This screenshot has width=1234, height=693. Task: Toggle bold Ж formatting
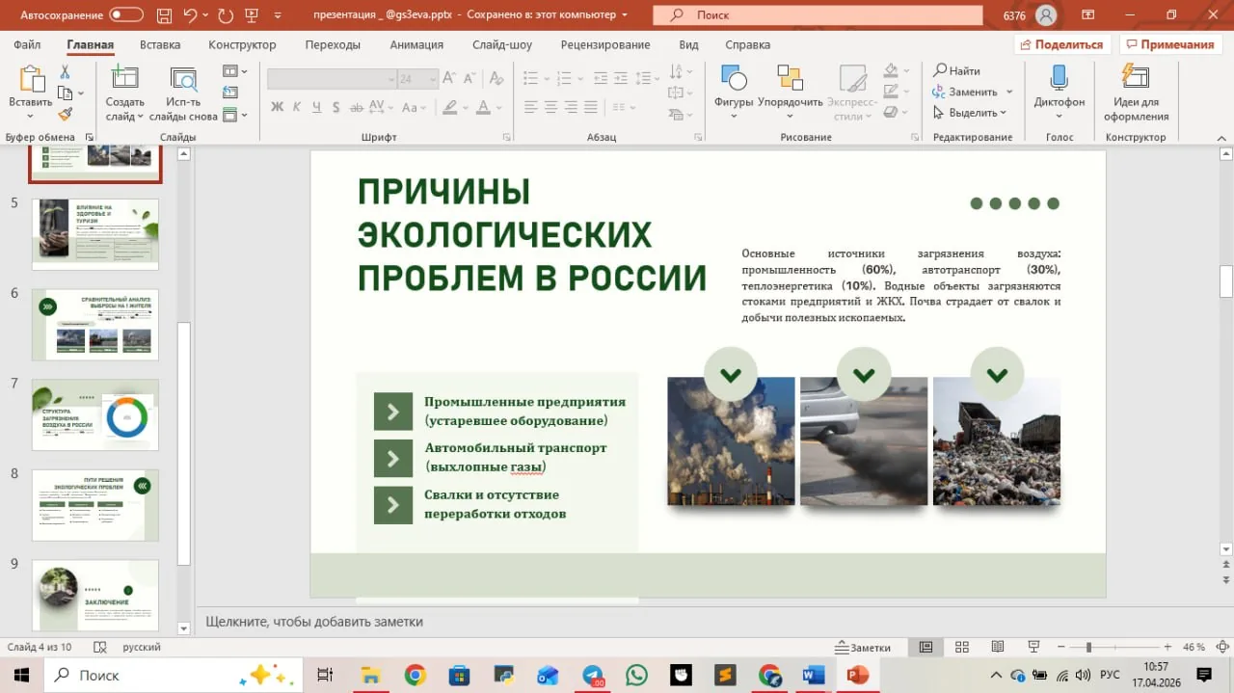(x=278, y=107)
